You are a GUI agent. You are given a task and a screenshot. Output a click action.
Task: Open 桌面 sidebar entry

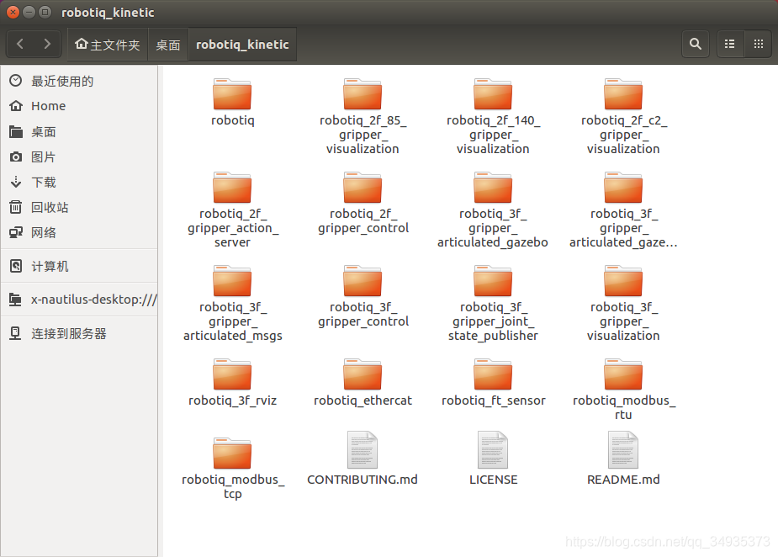tap(79, 131)
